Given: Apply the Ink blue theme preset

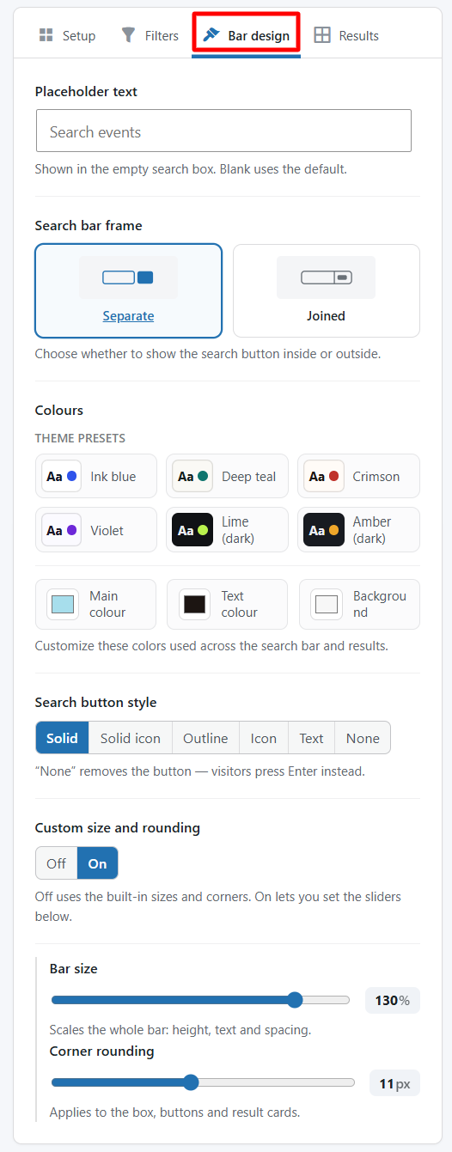Looking at the screenshot, I should tap(96, 476).
